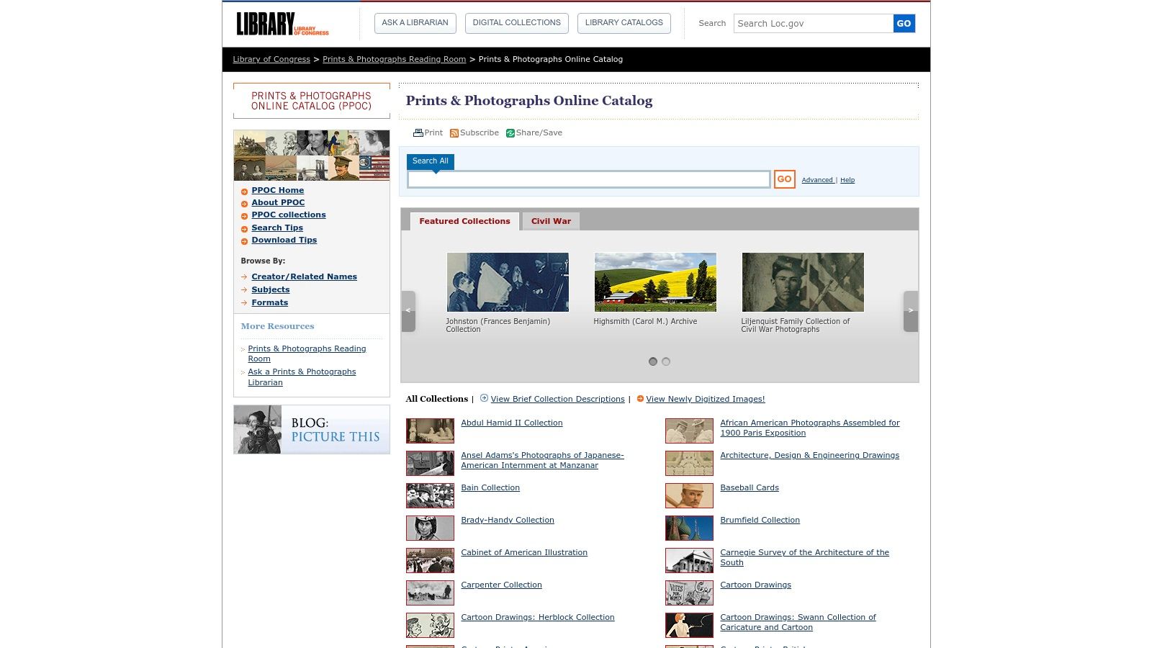Click Prints & Photographs Reading Room breadcrumb
Viewport: 1152px width, 648px height.
coord(394,59)
